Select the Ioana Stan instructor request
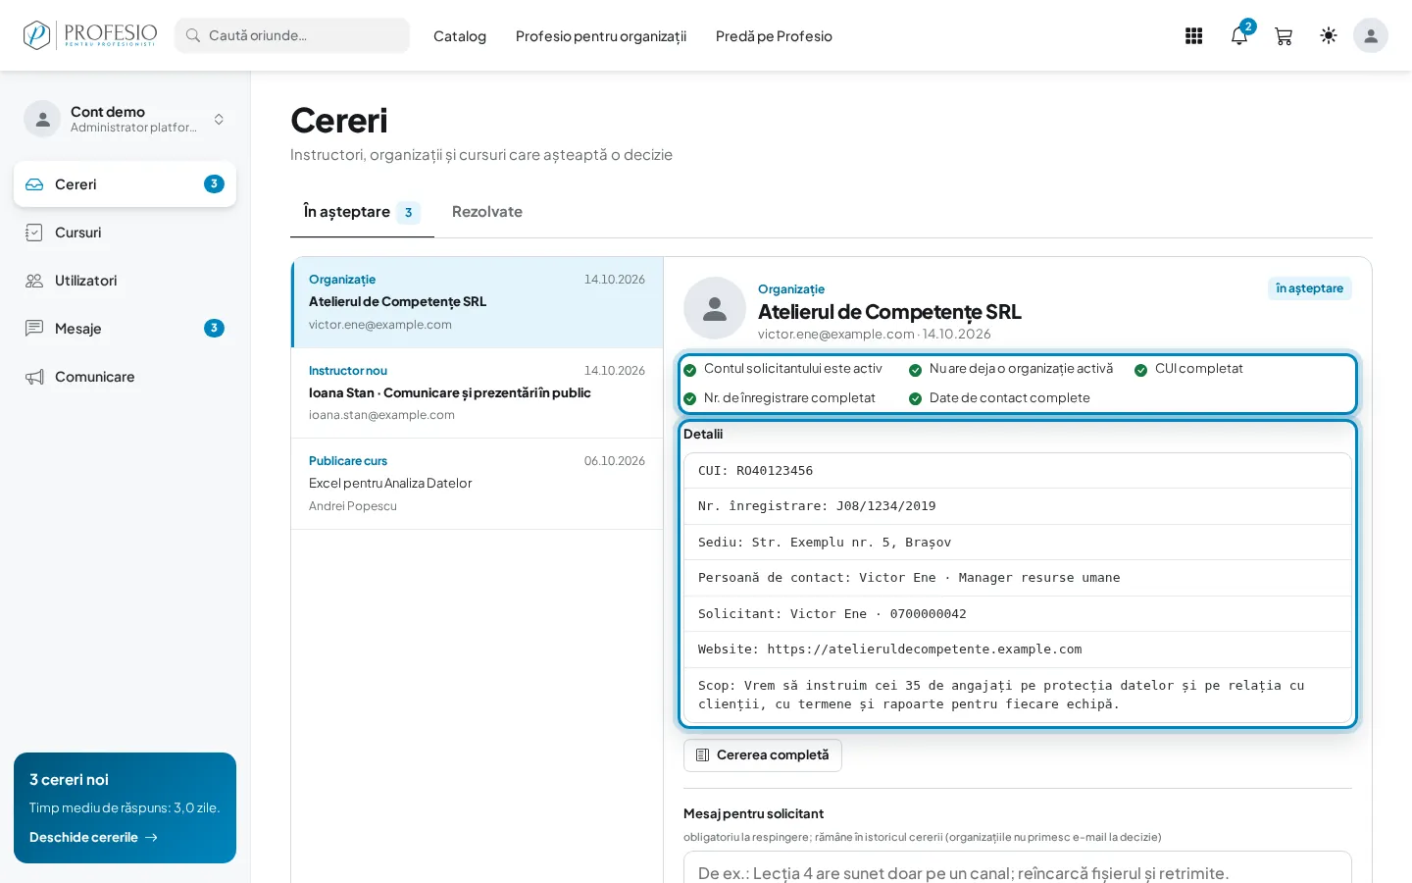 point(477,392)
